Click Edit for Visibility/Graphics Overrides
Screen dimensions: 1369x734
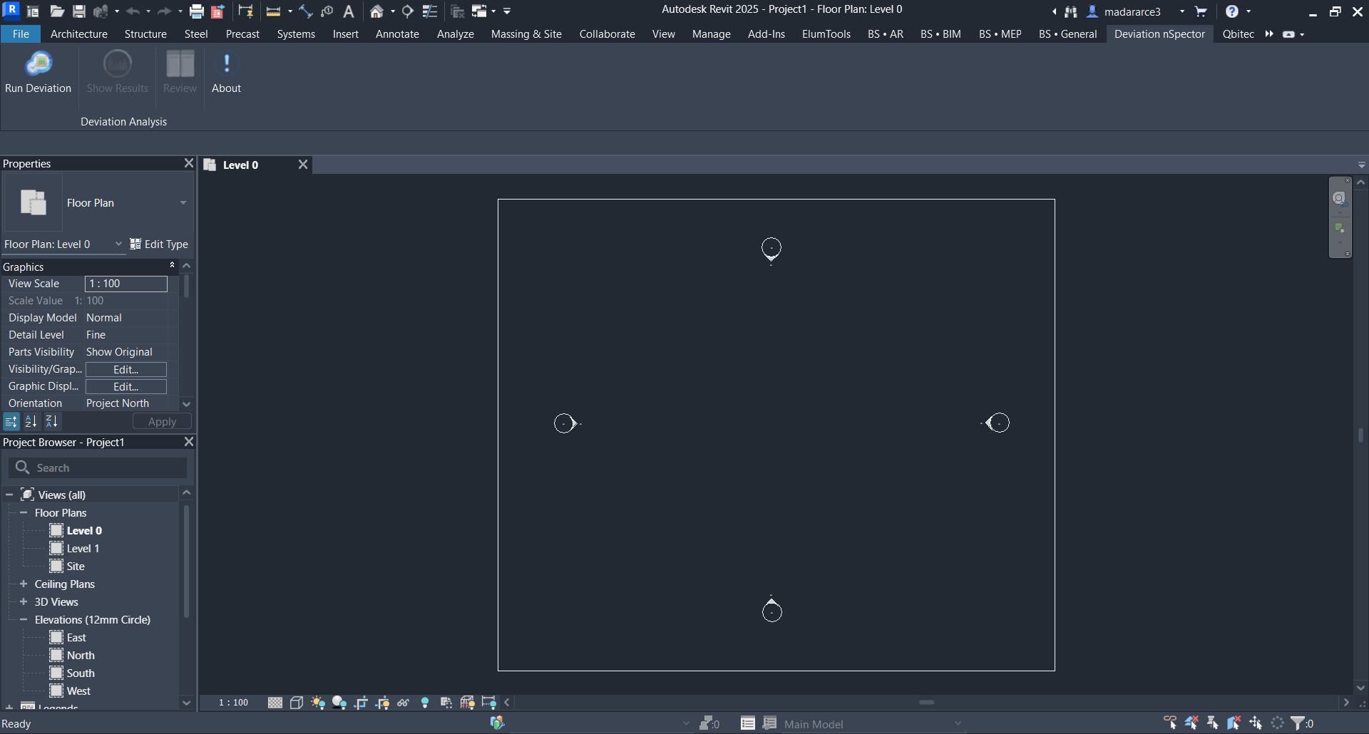coord(126,370)
